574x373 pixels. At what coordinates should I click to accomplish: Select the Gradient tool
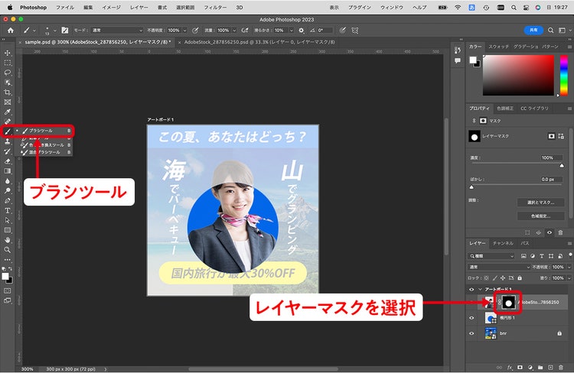click(x=8, y=170)
